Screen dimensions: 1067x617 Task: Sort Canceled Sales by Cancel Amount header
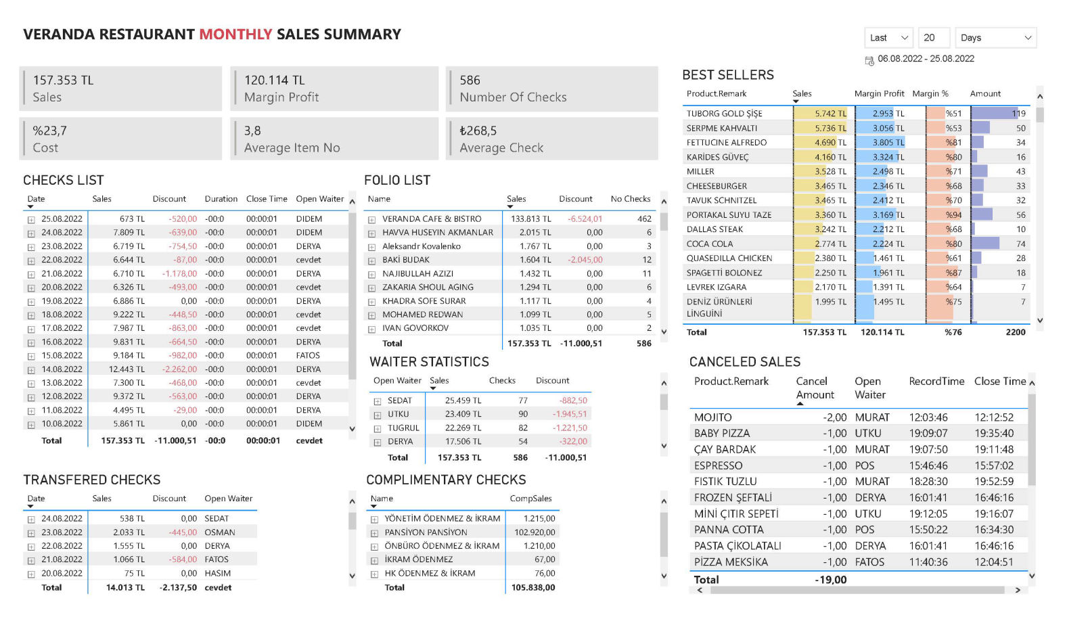[x=815, y=388]
